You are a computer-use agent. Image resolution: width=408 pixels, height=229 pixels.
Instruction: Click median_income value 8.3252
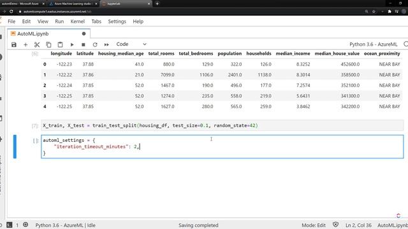[x=303, y=64]
